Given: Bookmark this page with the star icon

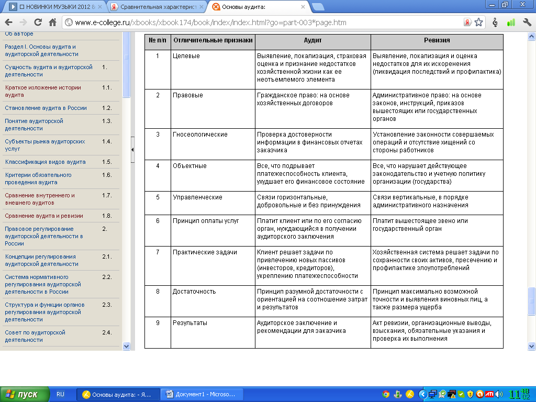Looking at the screenshot, I should (x=478, y=23).
